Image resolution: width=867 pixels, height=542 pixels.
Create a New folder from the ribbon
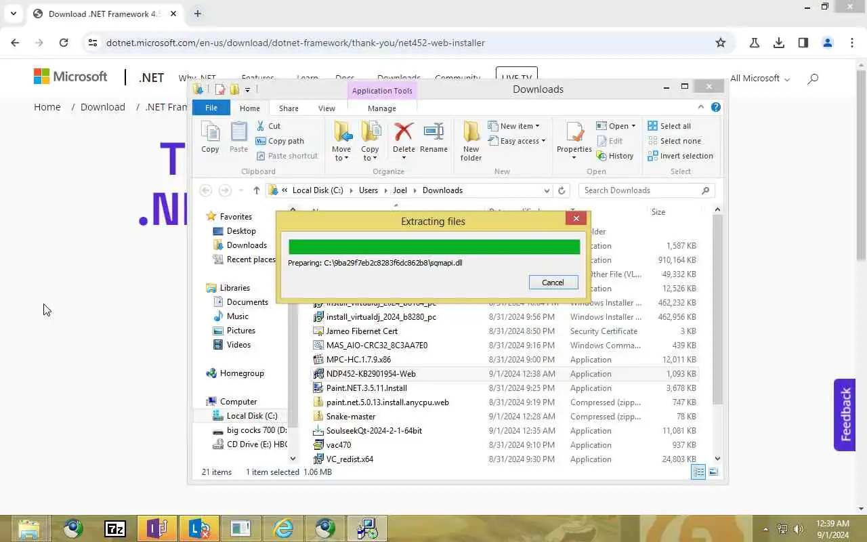471,142
